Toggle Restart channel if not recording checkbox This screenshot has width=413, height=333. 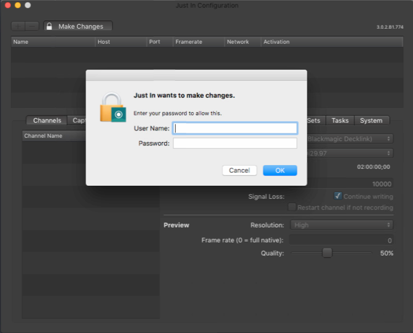(292, 207)
